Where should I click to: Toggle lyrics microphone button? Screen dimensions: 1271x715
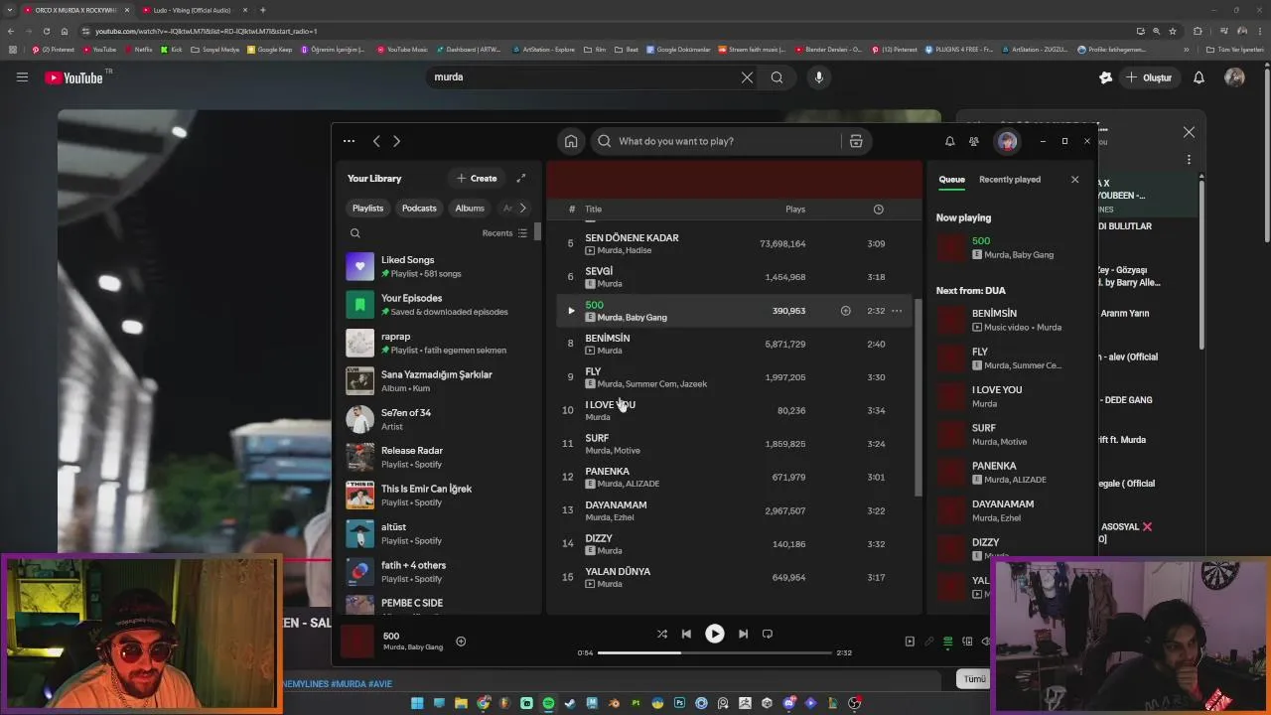[x=929, y=642]
